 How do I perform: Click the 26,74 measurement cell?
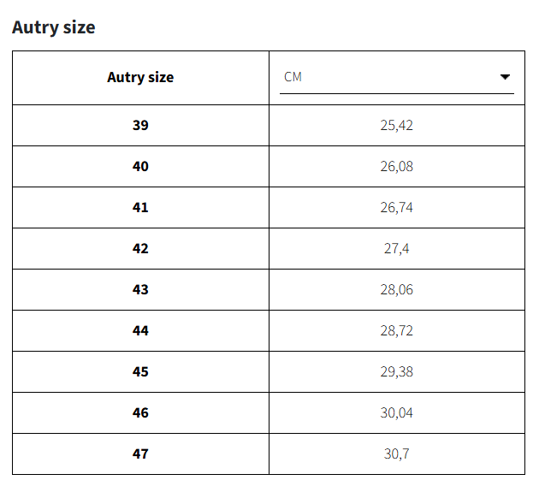point(396,207)
